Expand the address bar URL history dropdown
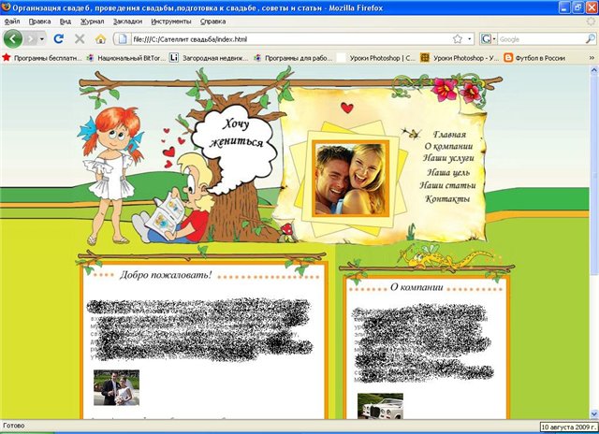Image resolution: width=599 pixels, height=434 pixels. pyautogui.click(x=469, y=39)
